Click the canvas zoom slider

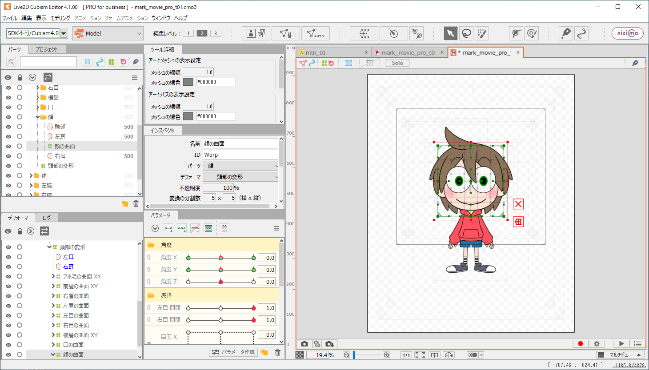click(367, 355)
